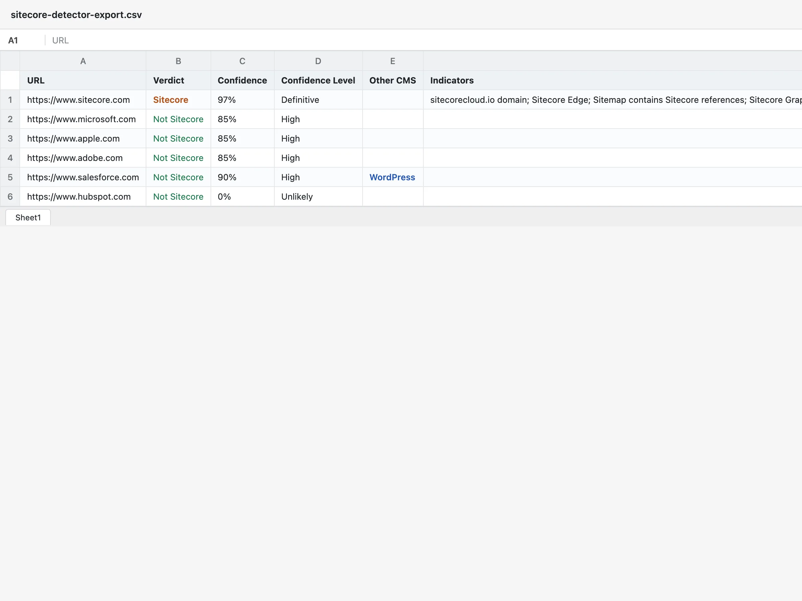Open the Sheet1 tab
Screen dimensions: 802x601
[28, 217]
